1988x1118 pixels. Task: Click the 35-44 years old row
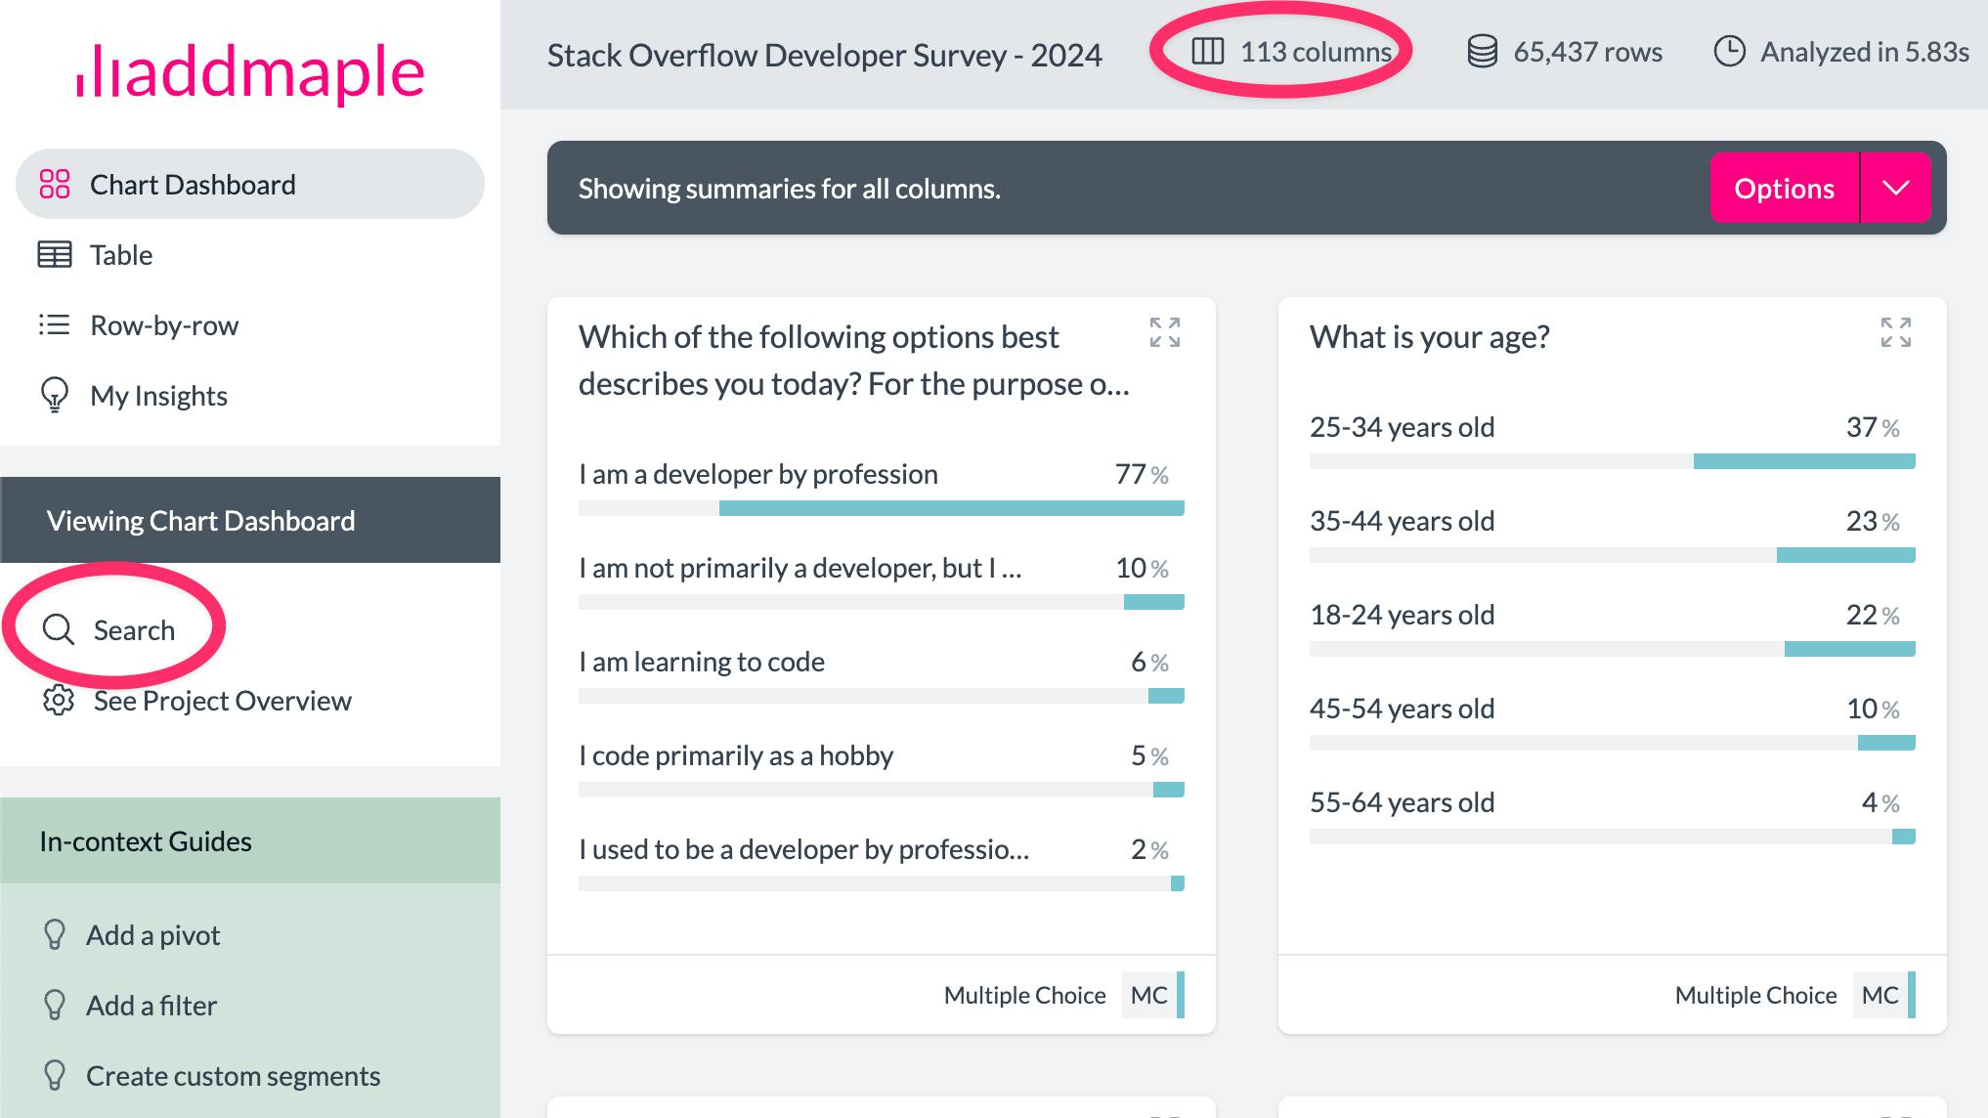pos(1613,536)
